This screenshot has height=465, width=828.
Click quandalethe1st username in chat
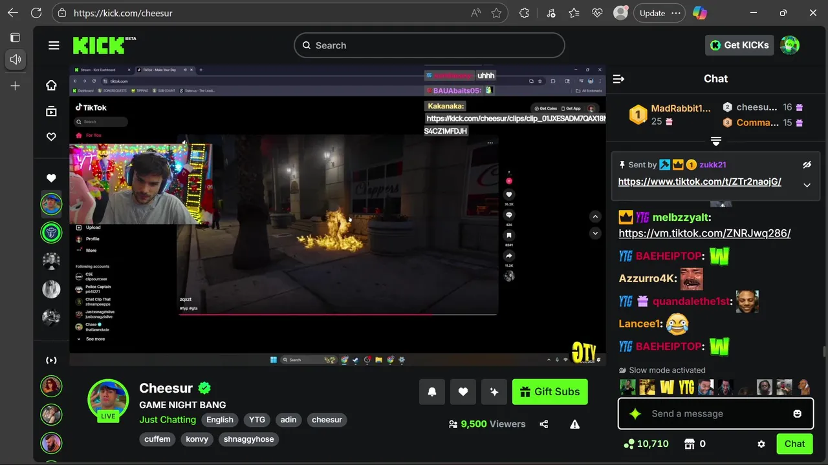(691, 302)
